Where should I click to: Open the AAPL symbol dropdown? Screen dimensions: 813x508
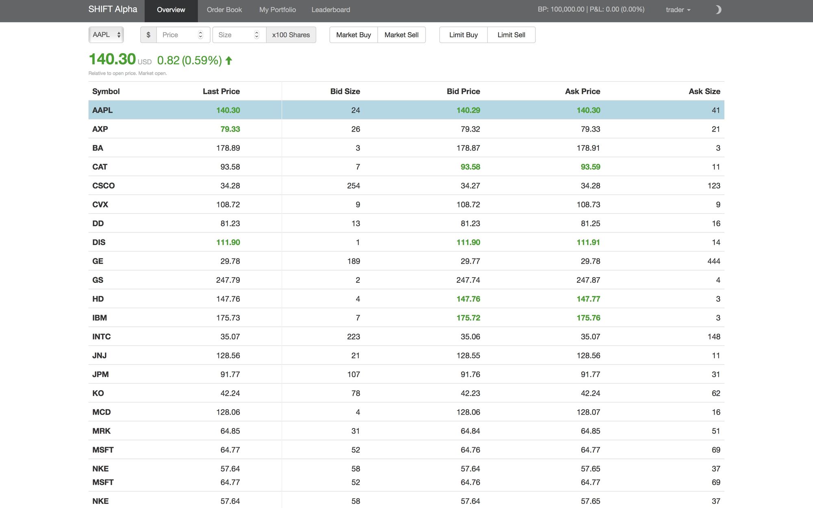[106, 35]
